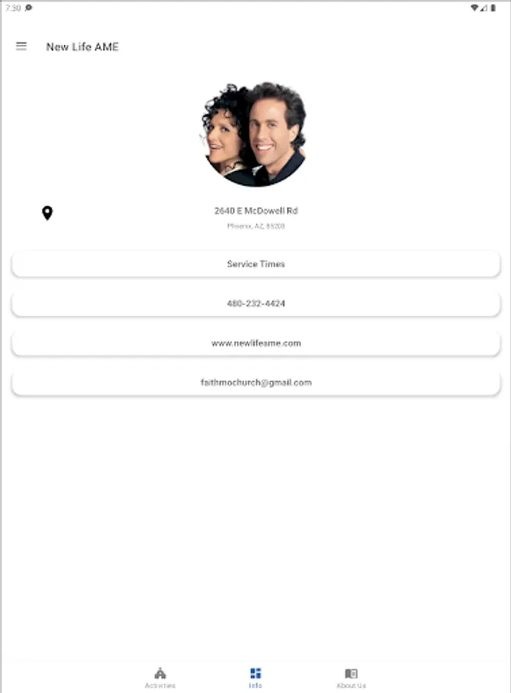Screen dimensions: 511x693
Task: Tap the cellular signal icon
Action: [484, 8]
